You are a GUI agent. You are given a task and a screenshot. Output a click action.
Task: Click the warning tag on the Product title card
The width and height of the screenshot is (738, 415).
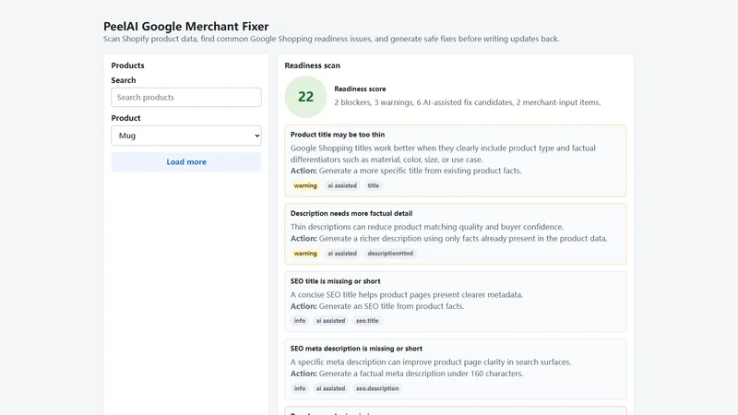tap(305, 186)
